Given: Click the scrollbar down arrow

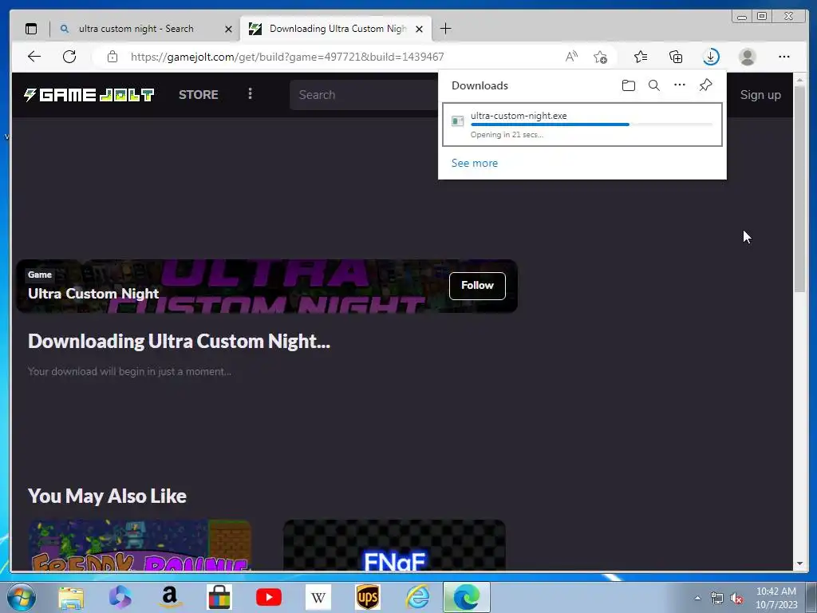Looking at the screenshot, I should click(799, 564).
